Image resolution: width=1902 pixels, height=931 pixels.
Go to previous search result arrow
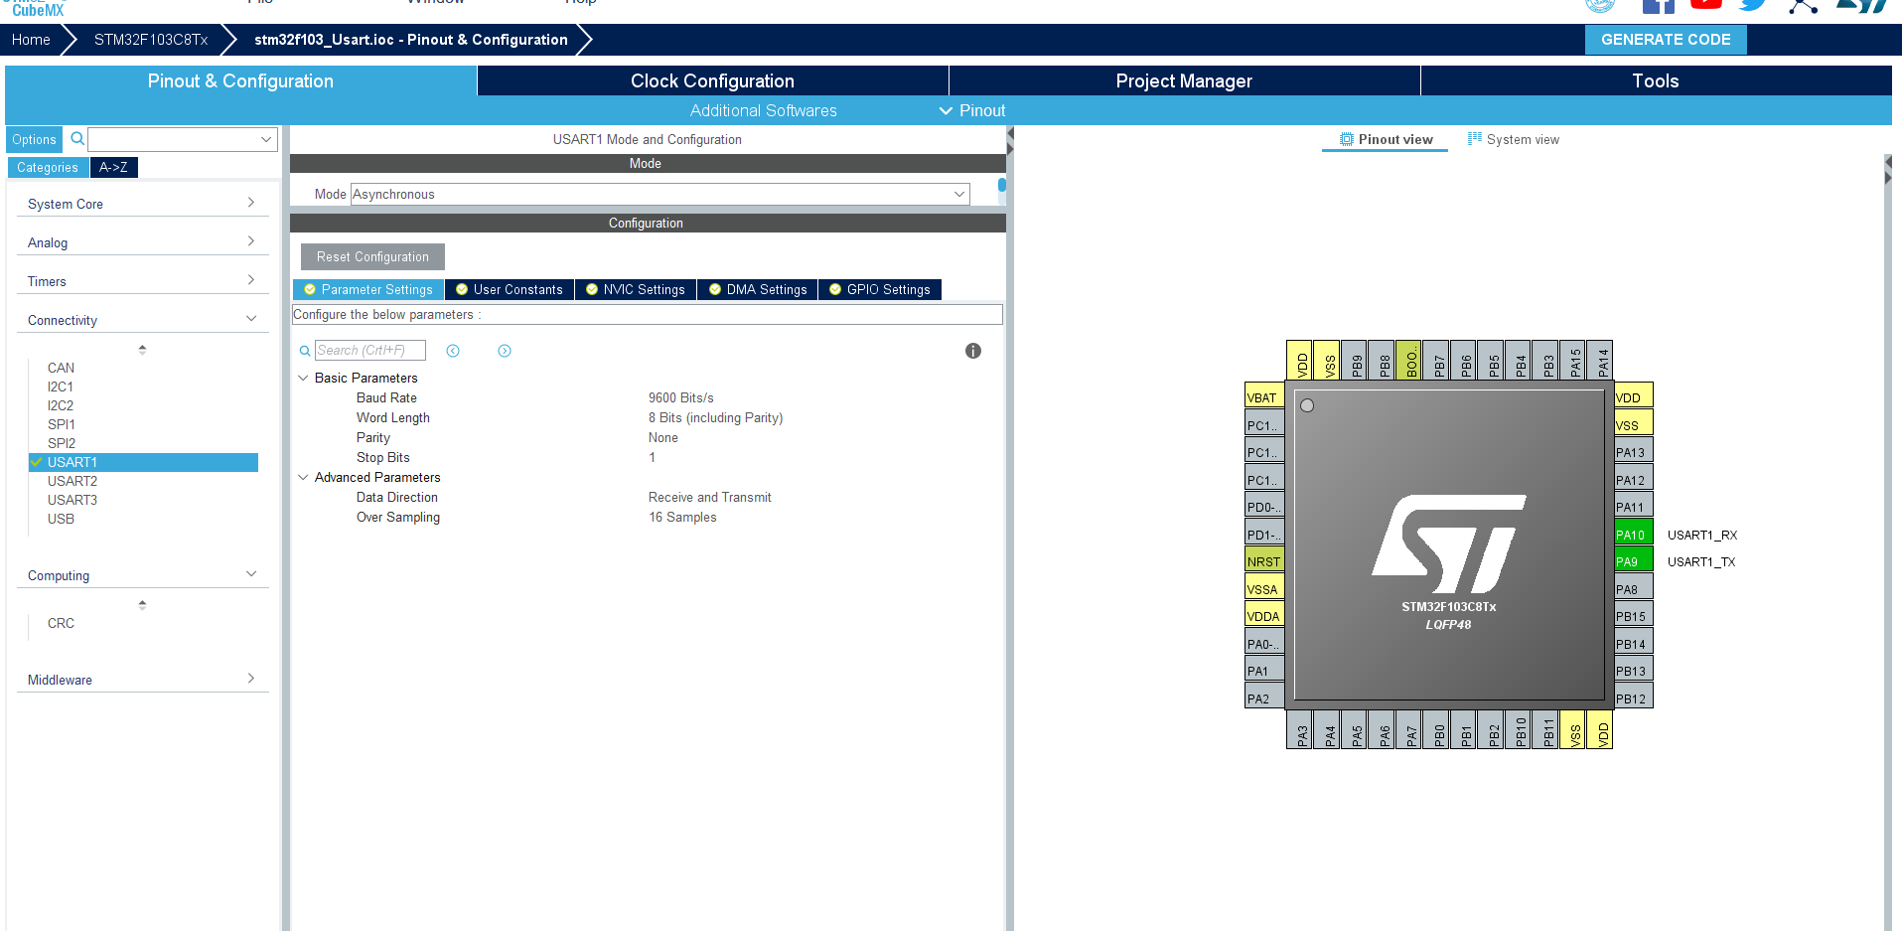point(453,351)
